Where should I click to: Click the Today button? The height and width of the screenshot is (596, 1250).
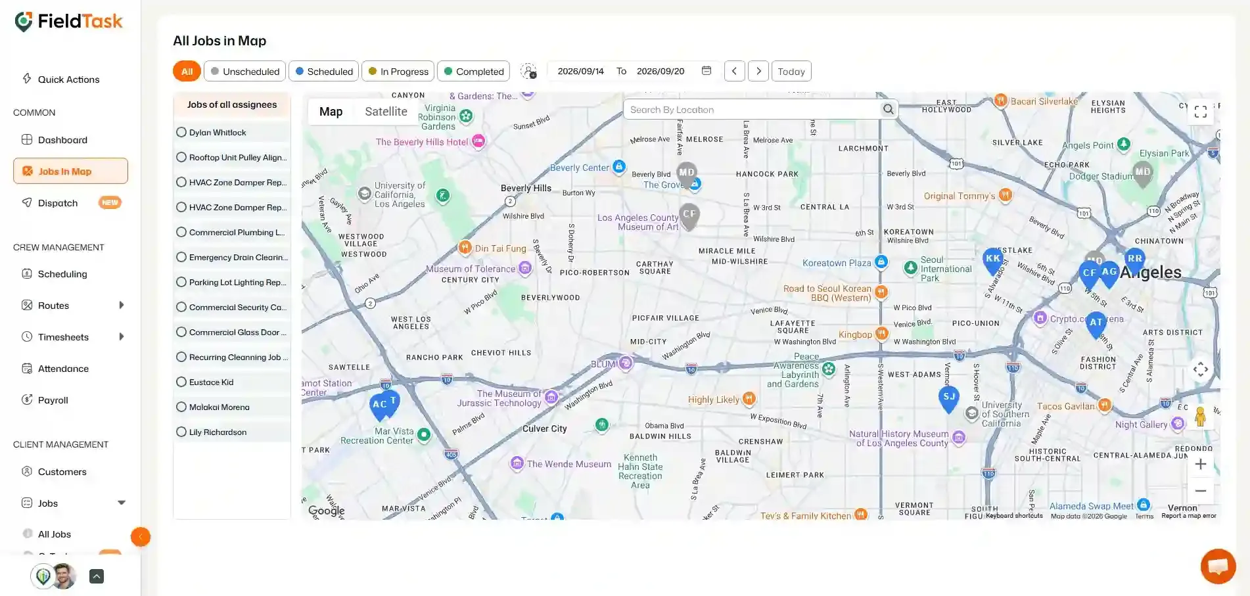791,71
